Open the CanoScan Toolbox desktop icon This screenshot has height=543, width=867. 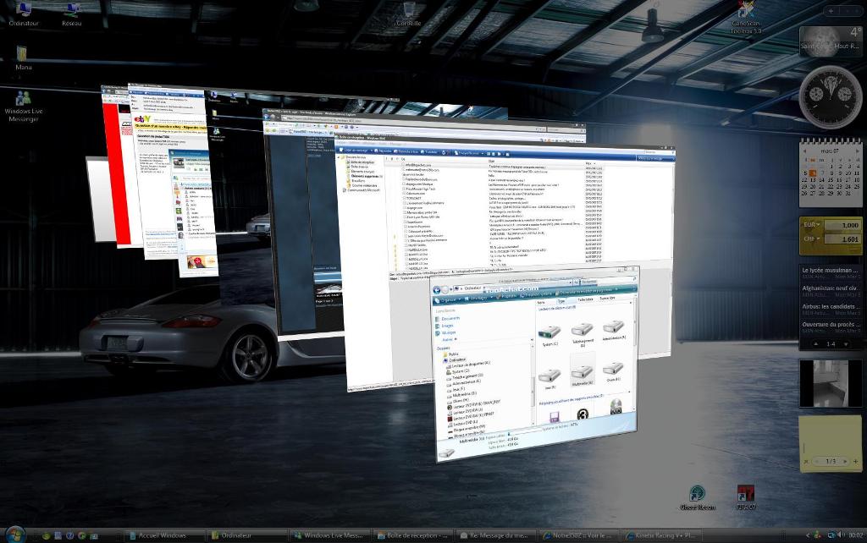(746, 12)
